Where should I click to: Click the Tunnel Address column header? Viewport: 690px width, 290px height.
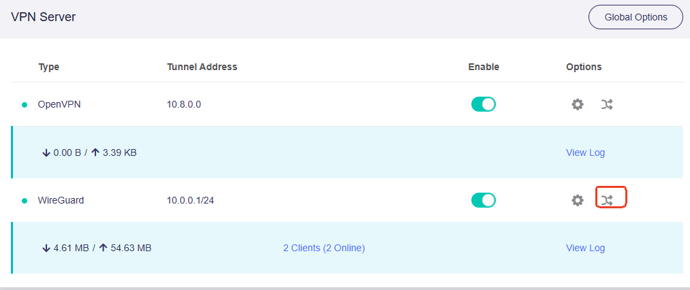click(202, 67)
